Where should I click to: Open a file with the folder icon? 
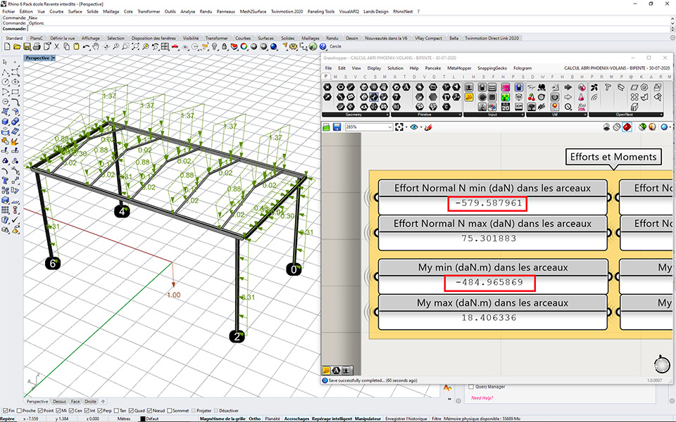[x=17, y=46]
